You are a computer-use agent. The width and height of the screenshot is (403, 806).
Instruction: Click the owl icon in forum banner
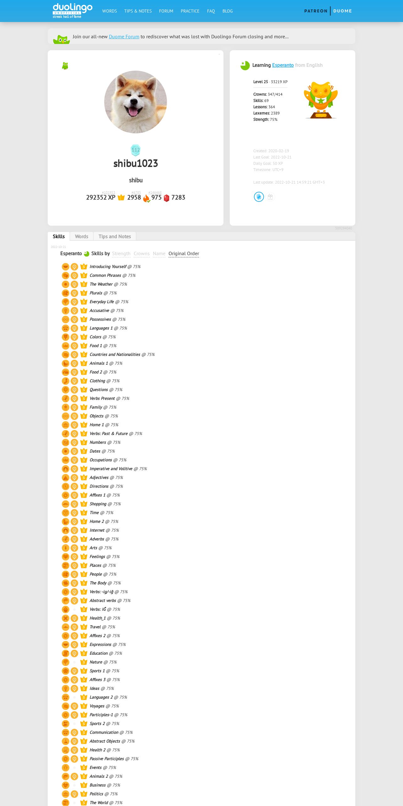tap(62, 39)
